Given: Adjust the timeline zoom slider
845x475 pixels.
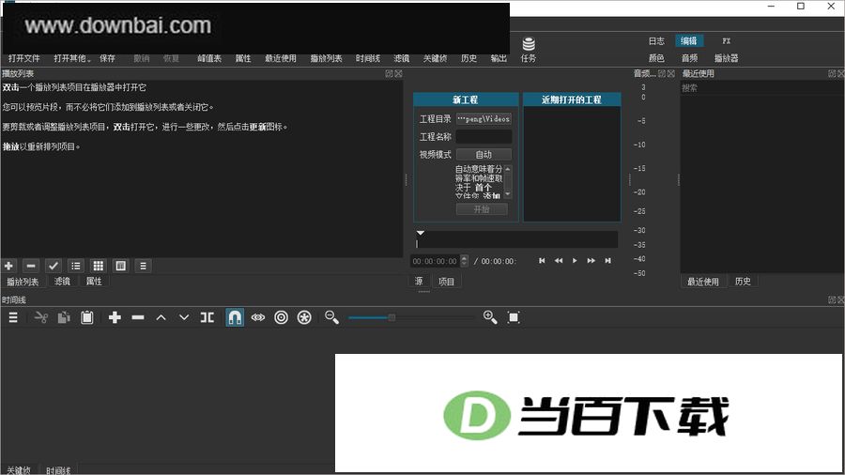Looking at the screenshot, I should [x=411, y=317].
